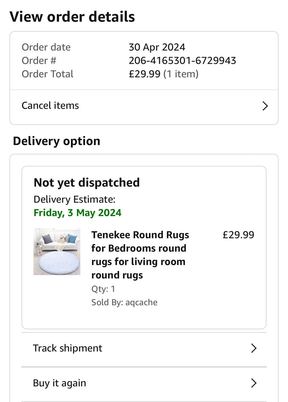Tap the Order # label
Screen dimensions: 288x402
(x=39, y=60)
